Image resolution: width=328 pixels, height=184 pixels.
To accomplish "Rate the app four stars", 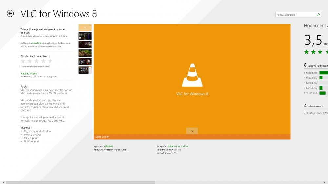I will 43,61.
